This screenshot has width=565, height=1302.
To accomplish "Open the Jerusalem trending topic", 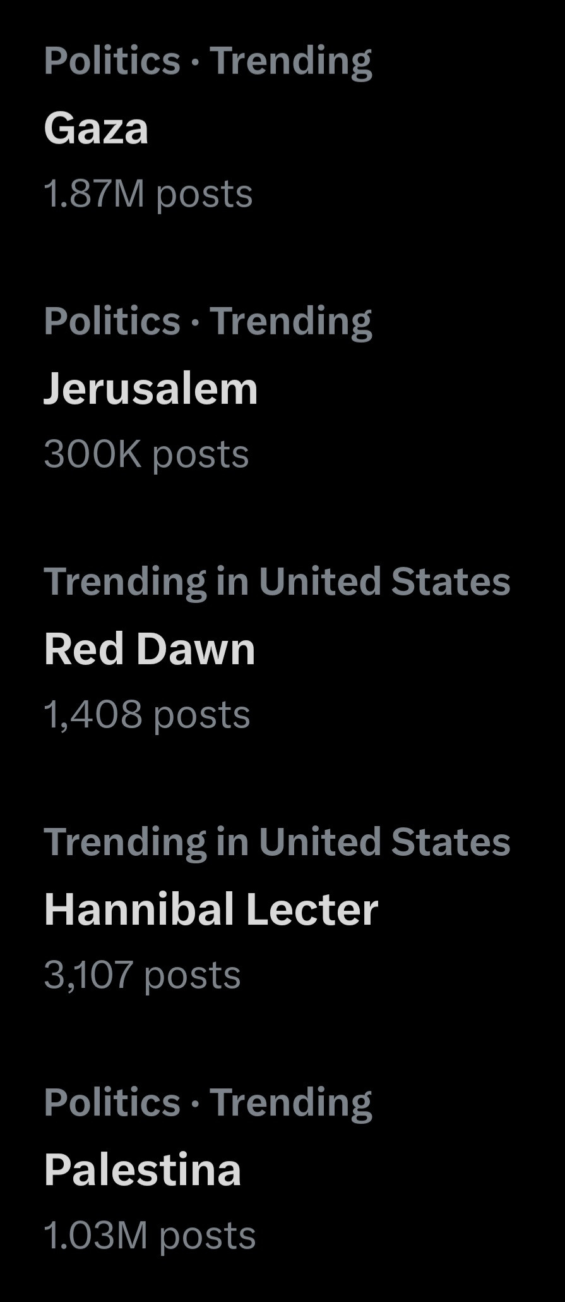I will (151, 389).
